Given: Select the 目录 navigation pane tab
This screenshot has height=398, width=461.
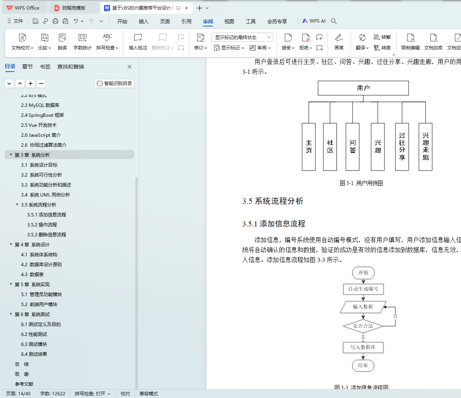Looking at the screenshot, I should pyautogui.click(x=10, y=67).
